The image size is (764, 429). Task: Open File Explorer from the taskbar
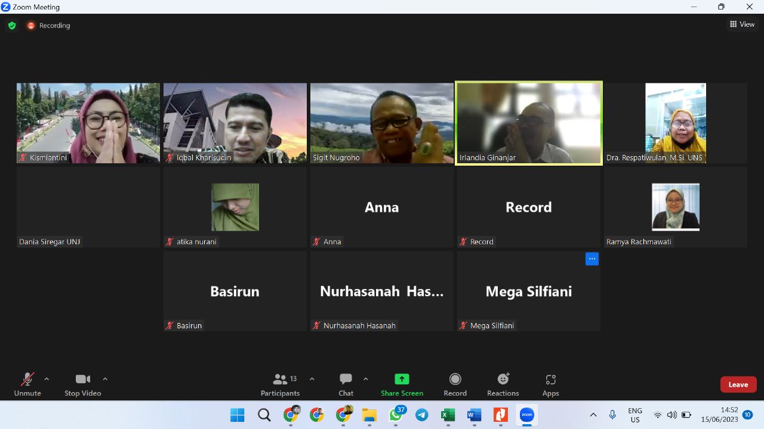pyautogui.click(x=369, y=415)
